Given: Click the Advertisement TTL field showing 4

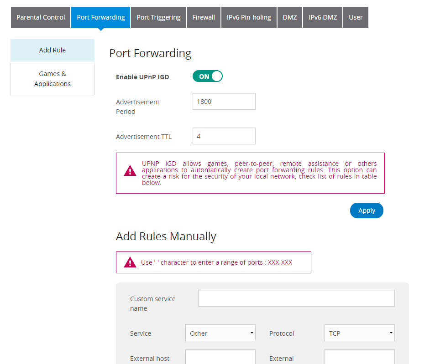Looking at the screenshot, I should tap(224, 136).
